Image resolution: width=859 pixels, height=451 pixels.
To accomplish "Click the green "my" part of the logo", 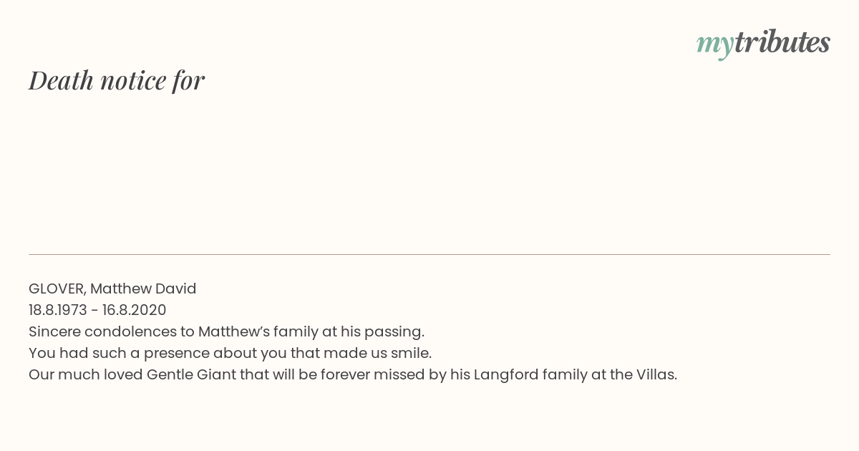I will click(x=714, y=46).
